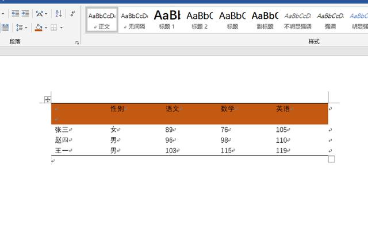Expand the Borders dropdown arrow
368x238 pixels.
(62, 28)
